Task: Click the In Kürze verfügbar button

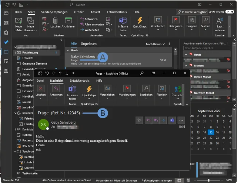Action: (191, 12)
